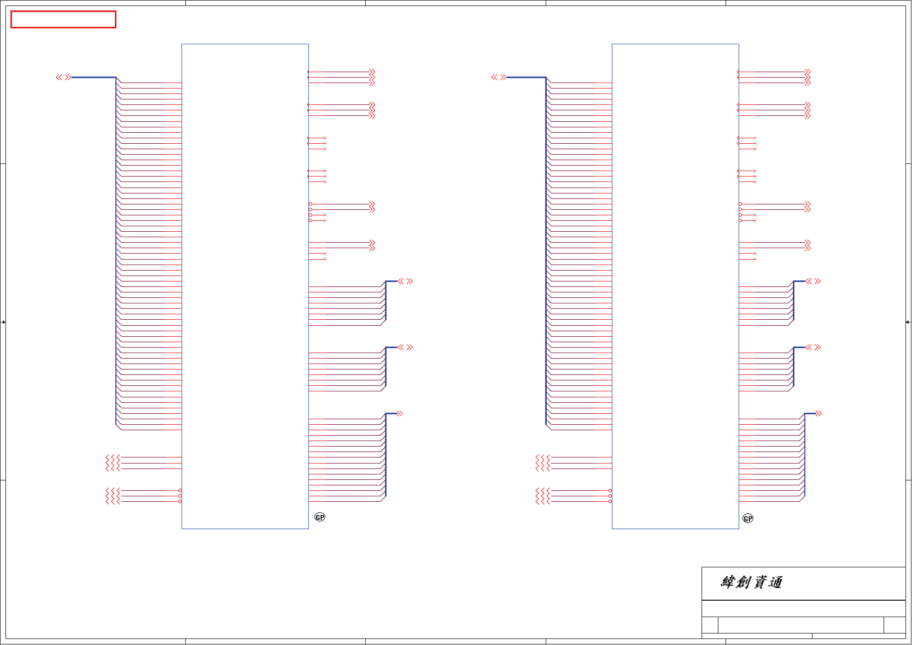Select the right component block body
The height and width of the screenshot is (645, 912).
(675, 286)
